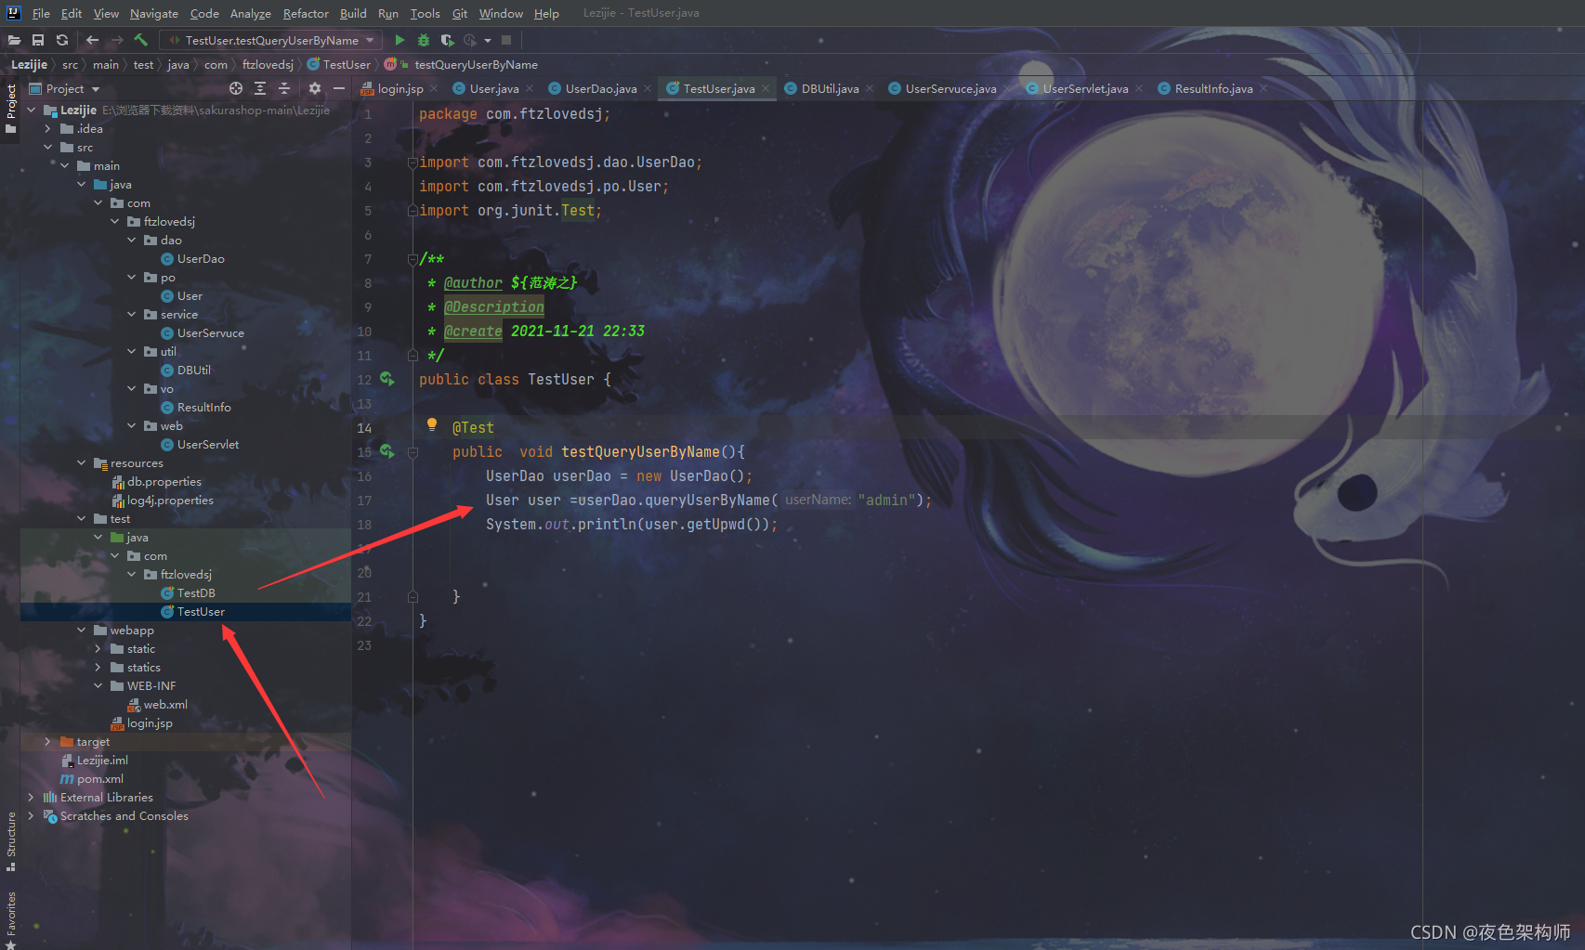
Task: Close the login.jsp tab
Action: tap(433, 89)
